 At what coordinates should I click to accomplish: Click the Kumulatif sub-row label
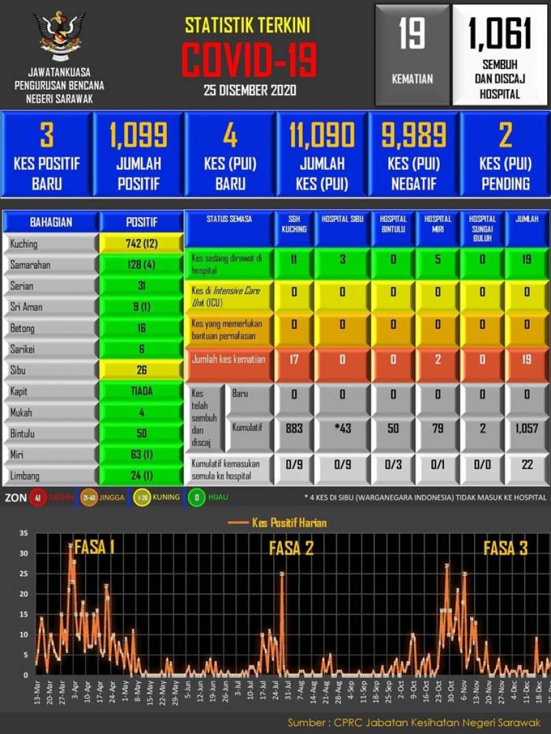[x=249, y=434]
